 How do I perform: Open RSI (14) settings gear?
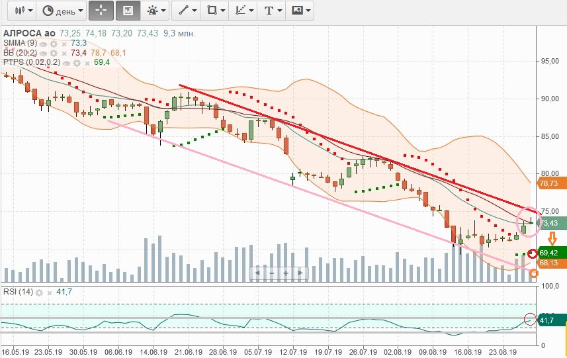point(39,292)
